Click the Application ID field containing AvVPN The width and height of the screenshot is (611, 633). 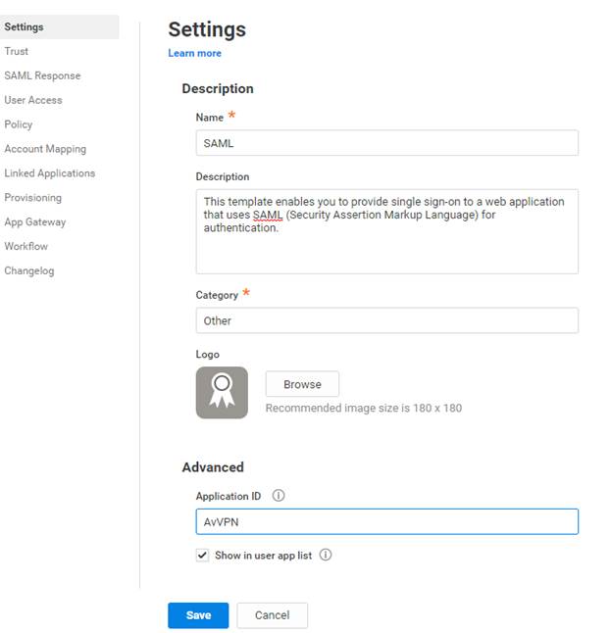pos(386,522)
